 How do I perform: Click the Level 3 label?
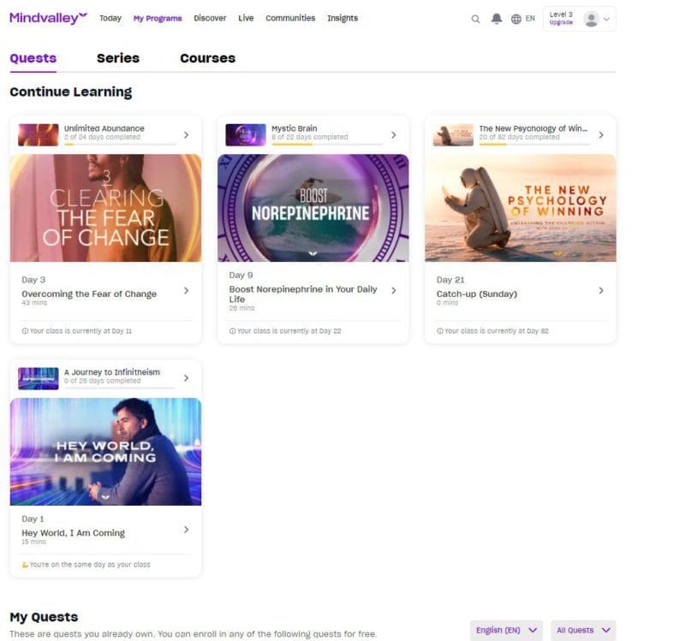click(x=561, y=15)
